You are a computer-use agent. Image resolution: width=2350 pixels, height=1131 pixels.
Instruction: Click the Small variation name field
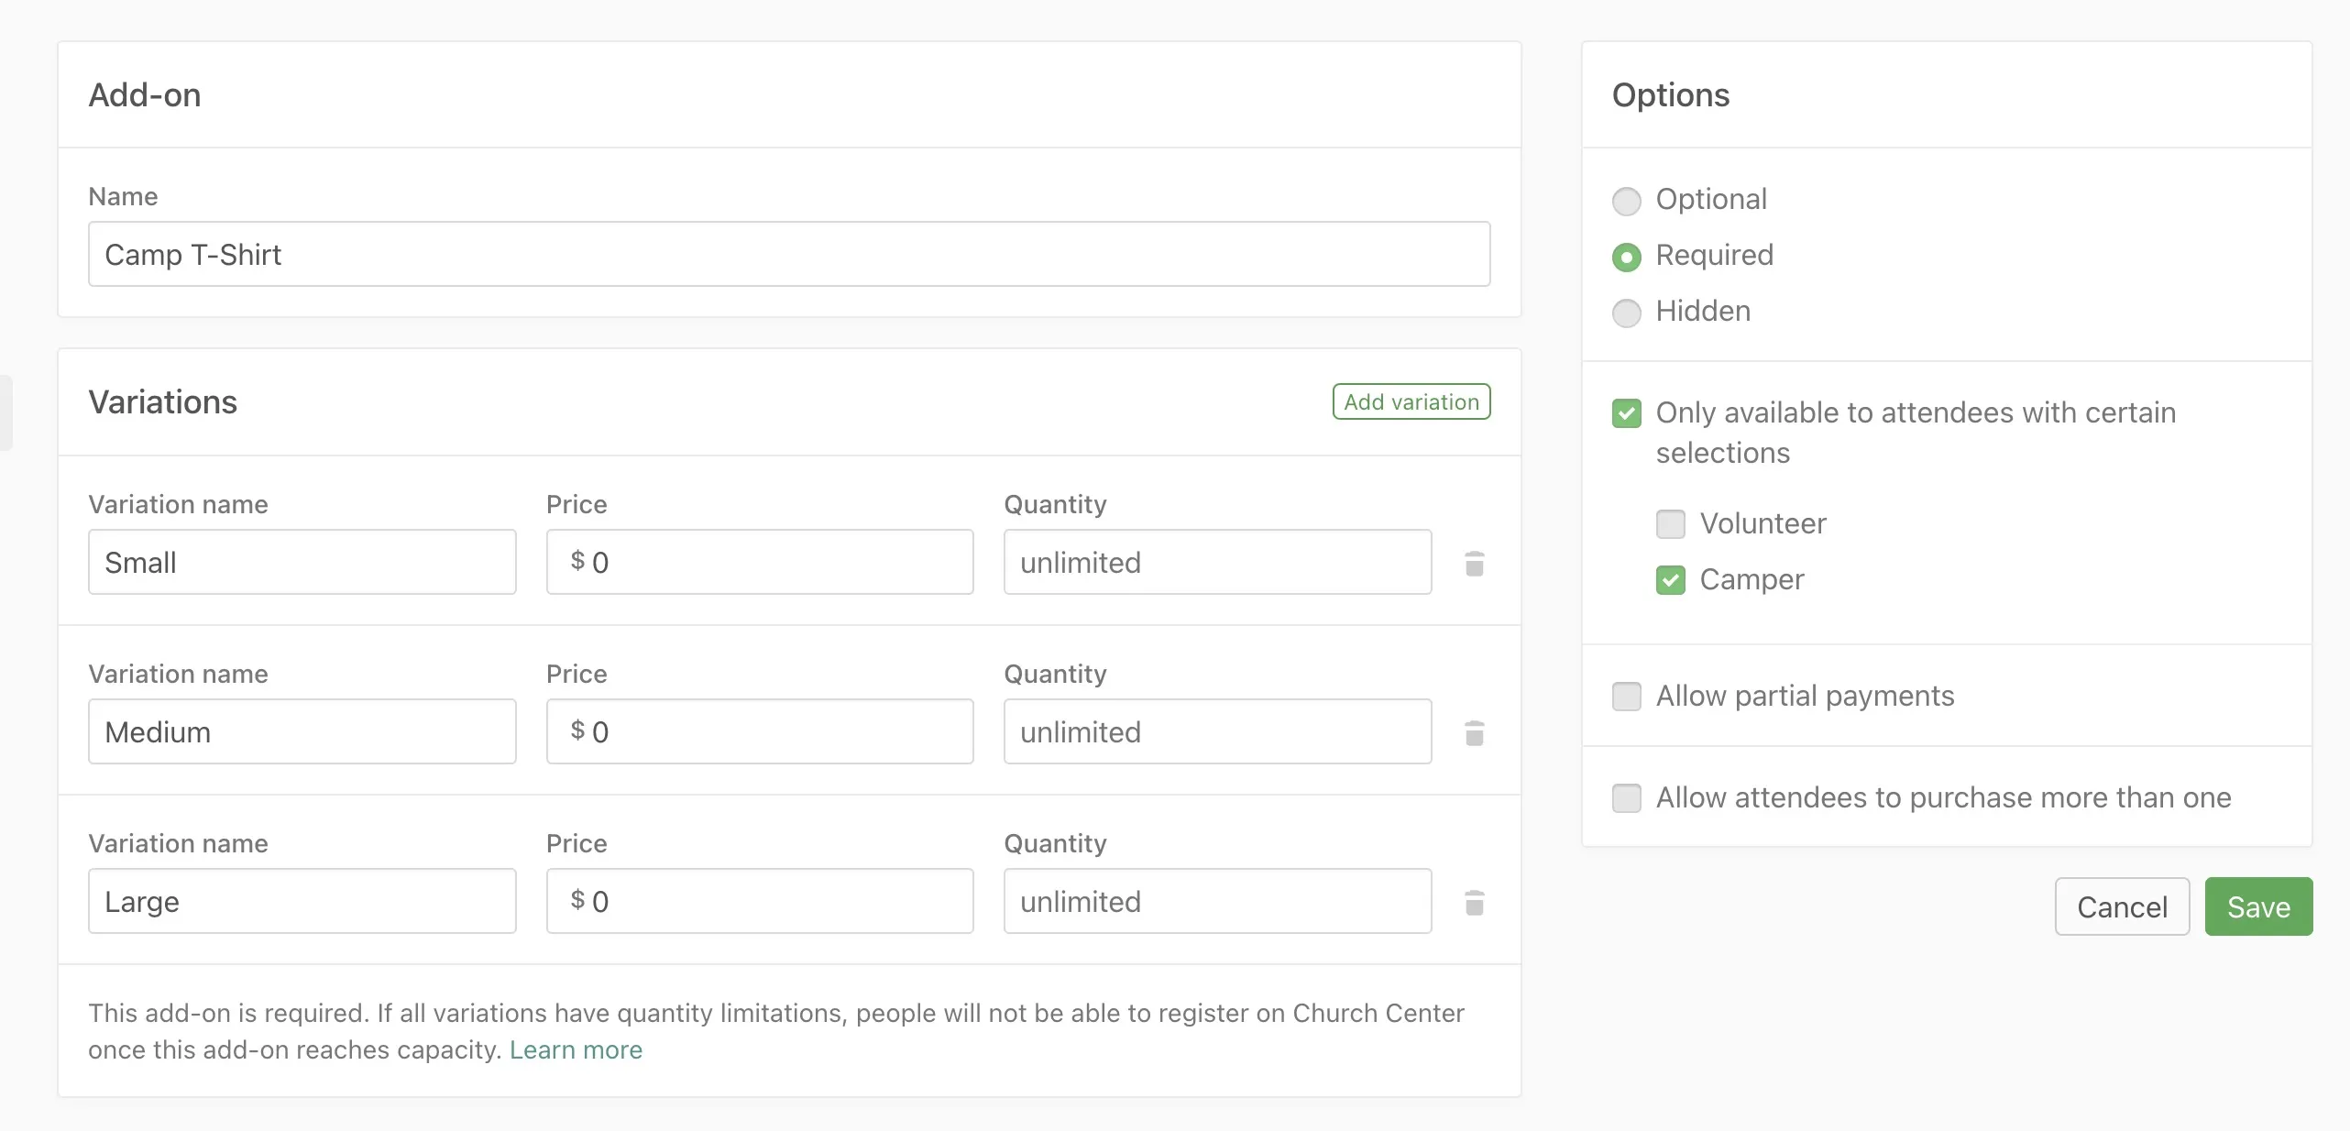tap(302, 562)
